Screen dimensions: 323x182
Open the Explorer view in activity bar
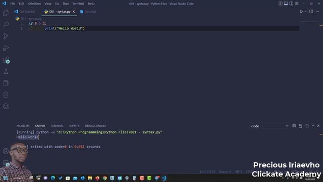6,13
